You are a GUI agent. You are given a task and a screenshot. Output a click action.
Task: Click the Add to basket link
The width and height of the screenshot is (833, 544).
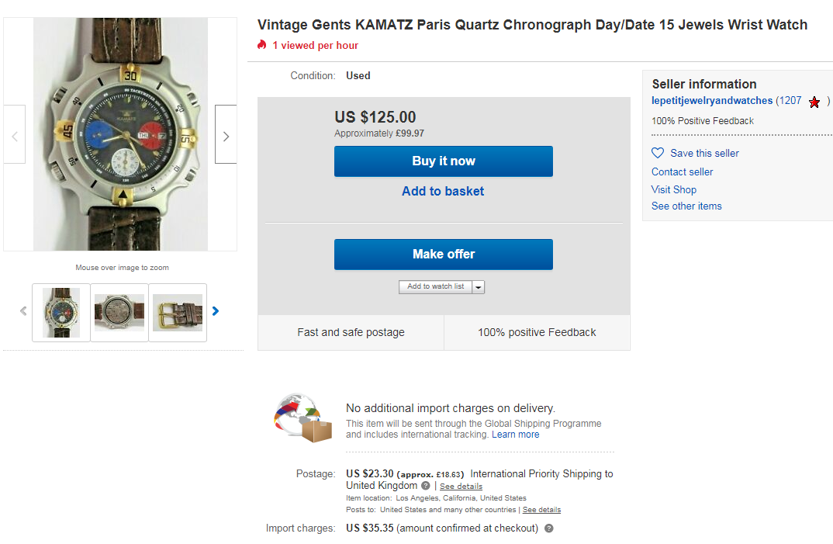443,191
